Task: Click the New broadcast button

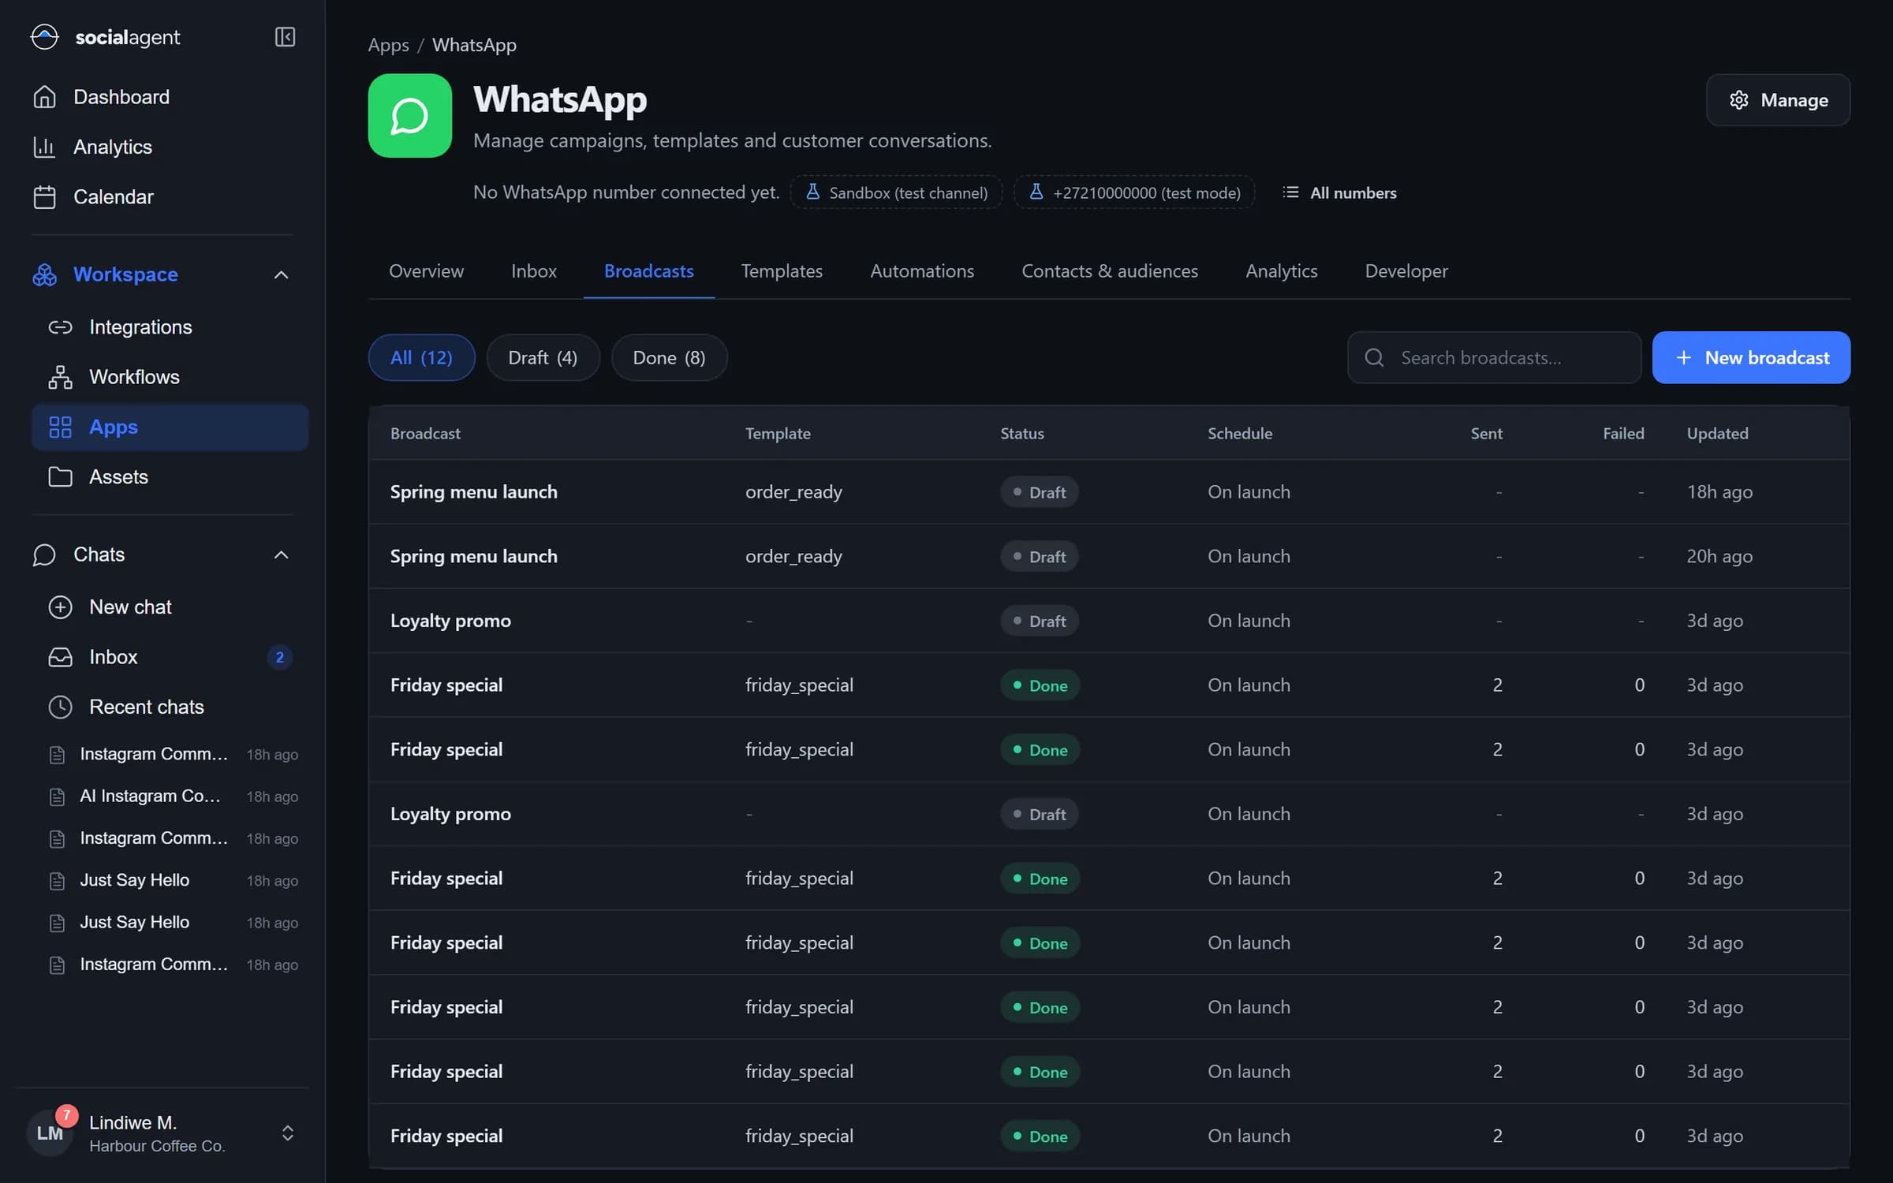Action: pos(1751,357)
